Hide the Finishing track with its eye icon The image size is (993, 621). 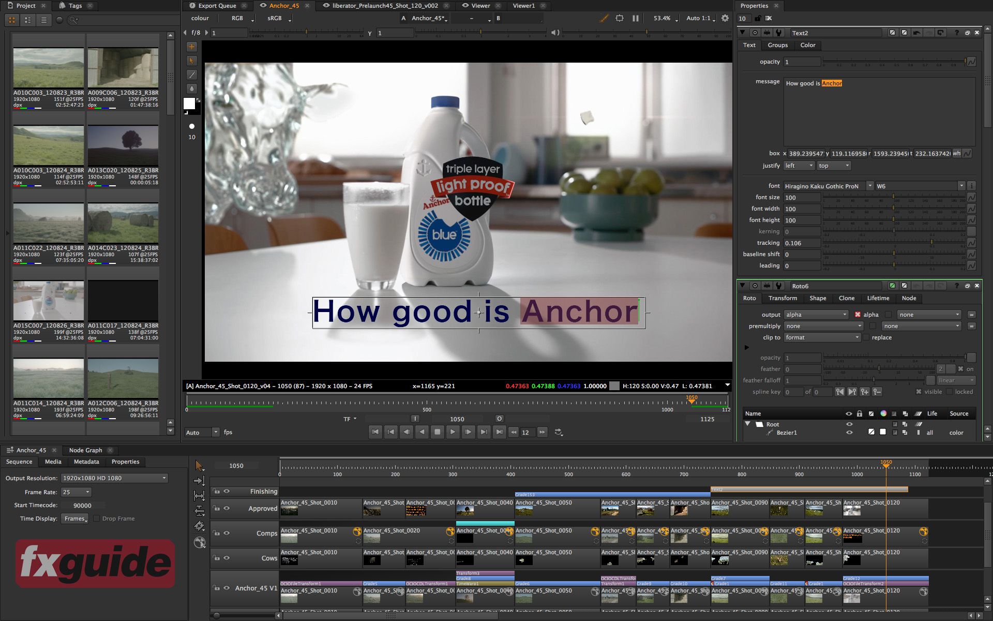(x=227, y=491)
